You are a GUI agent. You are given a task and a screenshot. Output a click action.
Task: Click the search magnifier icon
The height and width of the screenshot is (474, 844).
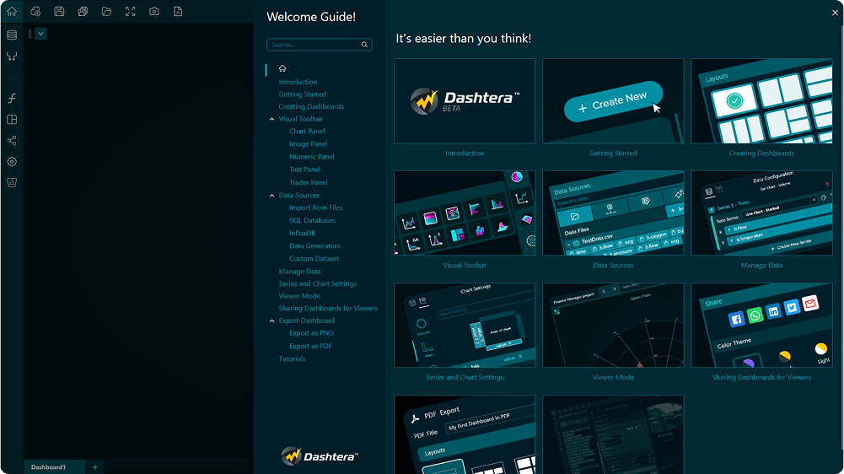tap(364, 45)
